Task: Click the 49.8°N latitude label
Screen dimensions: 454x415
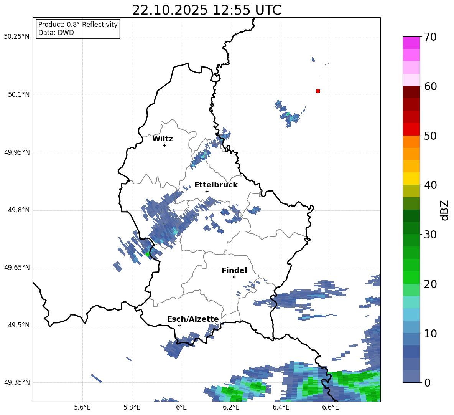Action: (18, 210)
